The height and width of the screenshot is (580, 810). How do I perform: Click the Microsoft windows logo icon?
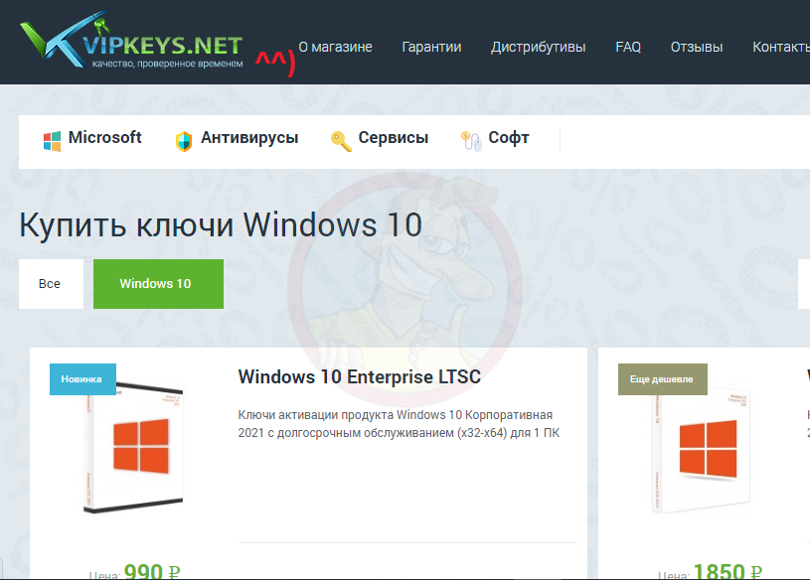point(52,141)
